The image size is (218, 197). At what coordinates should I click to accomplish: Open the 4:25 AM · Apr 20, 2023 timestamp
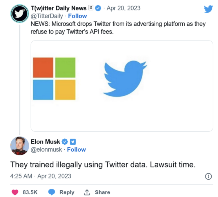coord(41,176)
